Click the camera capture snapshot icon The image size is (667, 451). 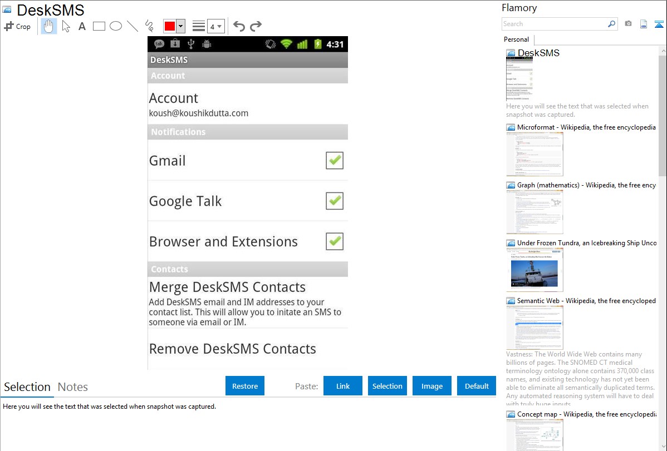(628, 24)
